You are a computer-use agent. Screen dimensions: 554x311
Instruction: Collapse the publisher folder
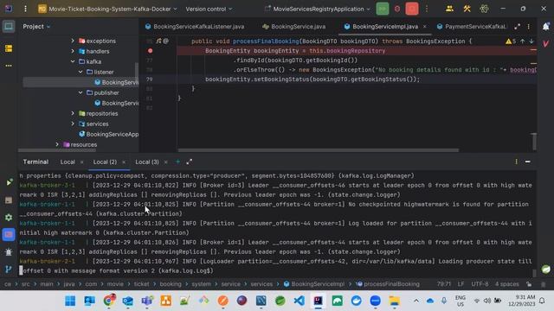click(x=81, y=92)
